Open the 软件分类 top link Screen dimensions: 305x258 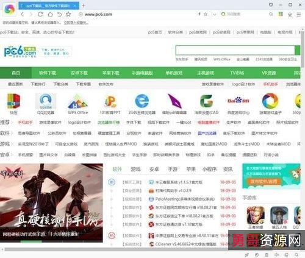coord(176,32)
